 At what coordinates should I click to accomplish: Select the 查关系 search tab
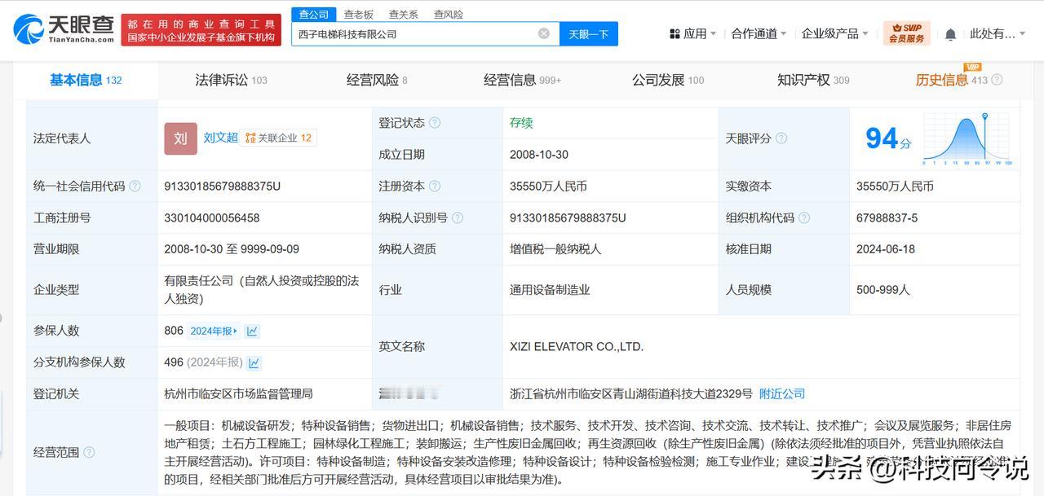click(x=404, y=15)
